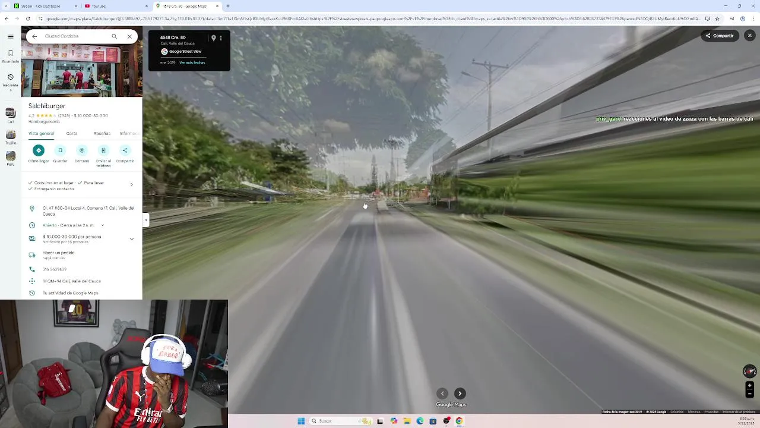Open the tab search dropdown arrow
This screenshot has height=428, width=760.
5,6
